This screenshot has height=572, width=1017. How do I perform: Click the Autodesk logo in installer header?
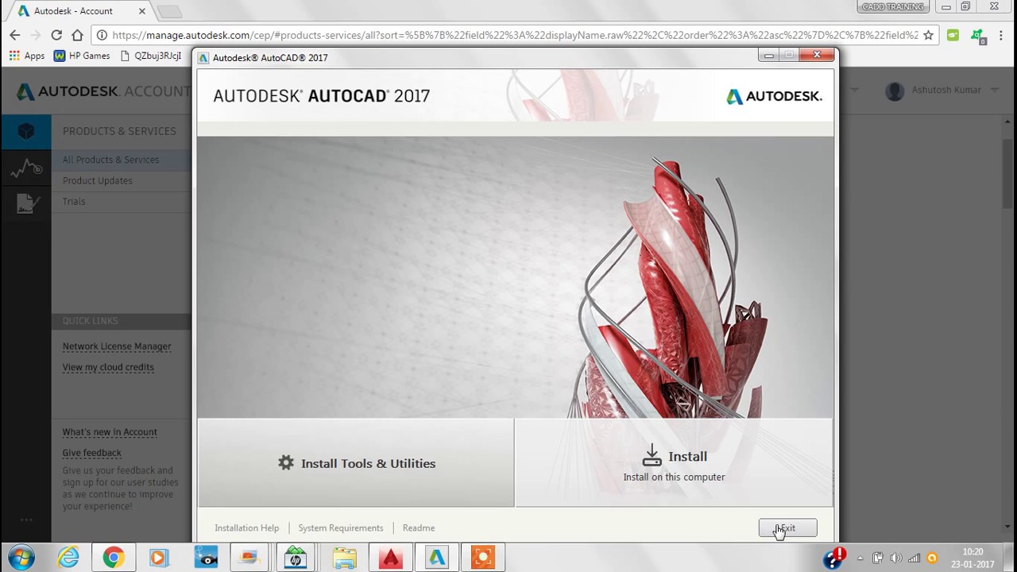(774, 96)
